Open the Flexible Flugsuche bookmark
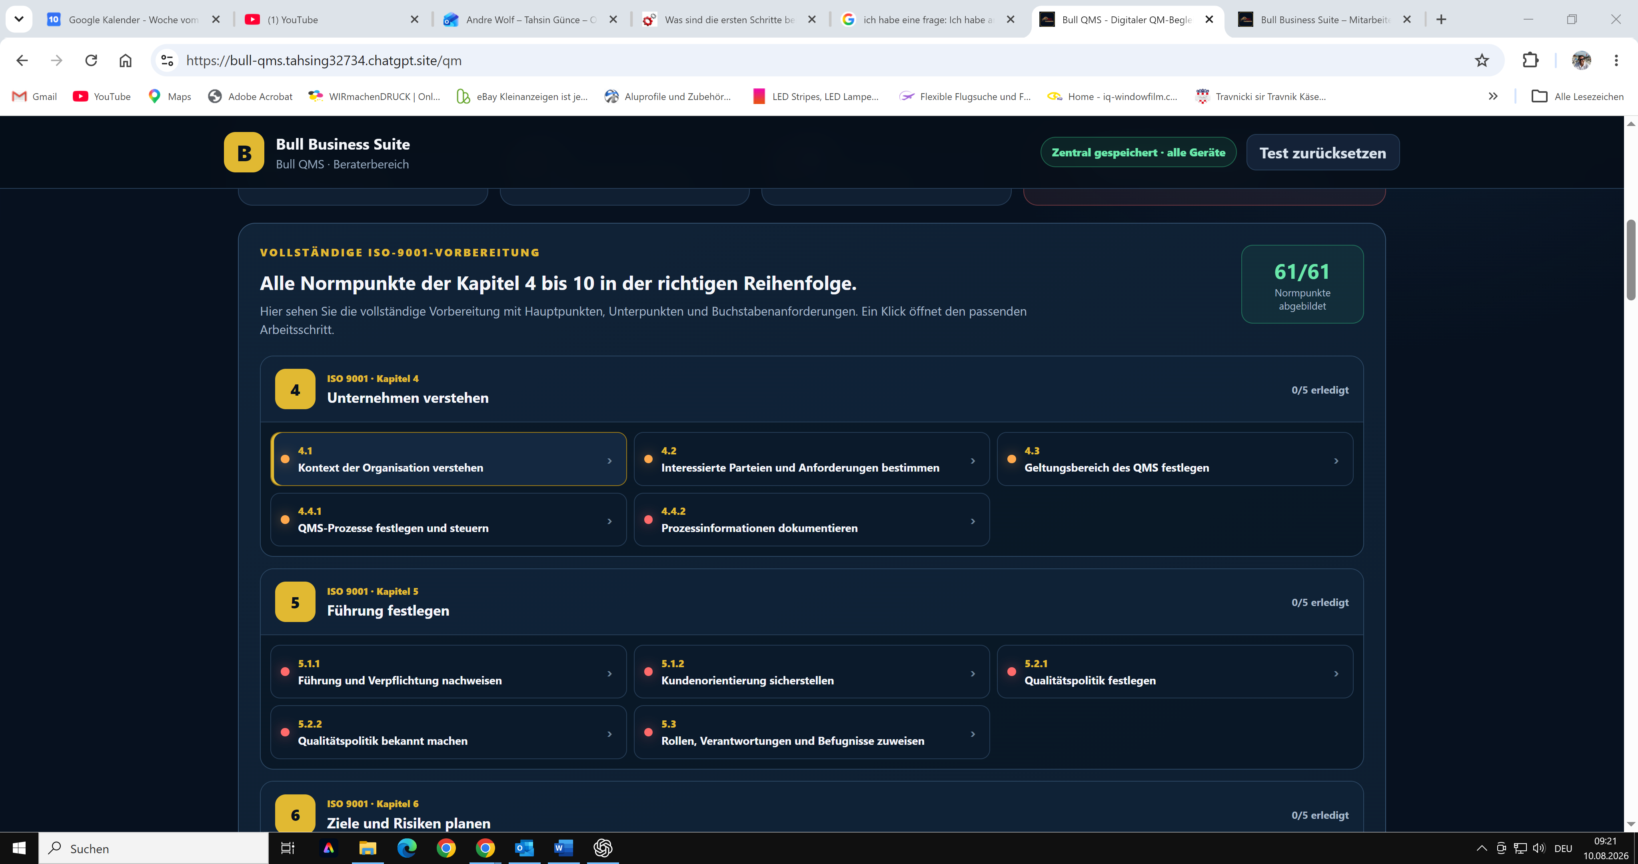 pos(965,96)
